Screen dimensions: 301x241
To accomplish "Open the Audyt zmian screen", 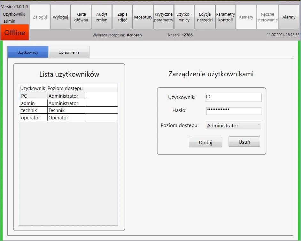I will [102, 17].
